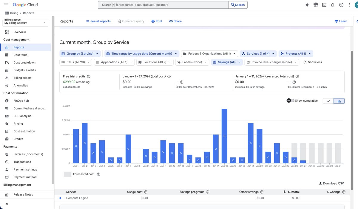Open the Applications (All 1) filter

[114, 62]
